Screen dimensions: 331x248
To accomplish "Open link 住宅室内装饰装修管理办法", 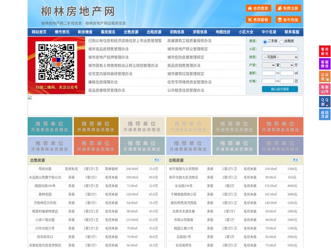I will pos(110,74).
